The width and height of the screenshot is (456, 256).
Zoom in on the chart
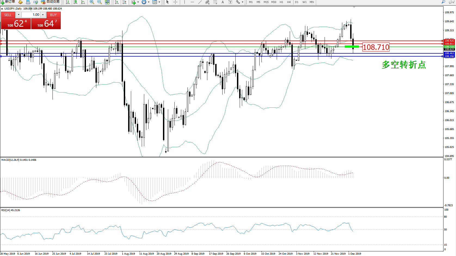(92, 2)
